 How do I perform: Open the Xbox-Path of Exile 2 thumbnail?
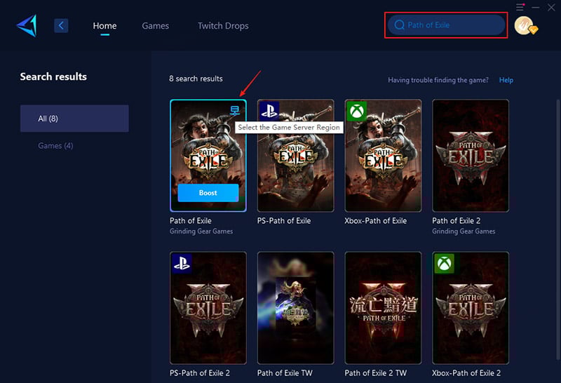pyautogui.click(x=471, y=308)
